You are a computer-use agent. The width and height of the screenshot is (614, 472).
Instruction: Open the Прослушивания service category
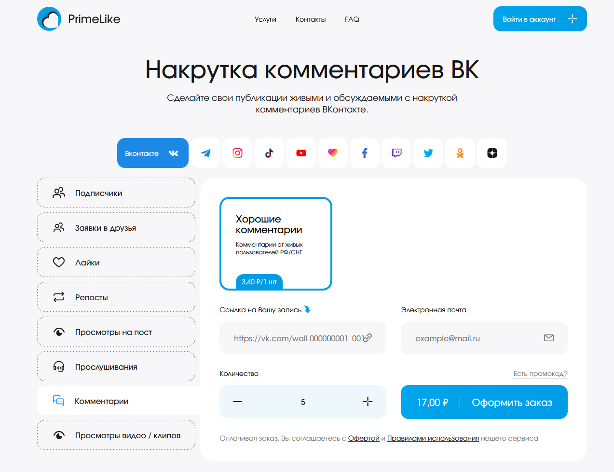(x=116, y=366)
